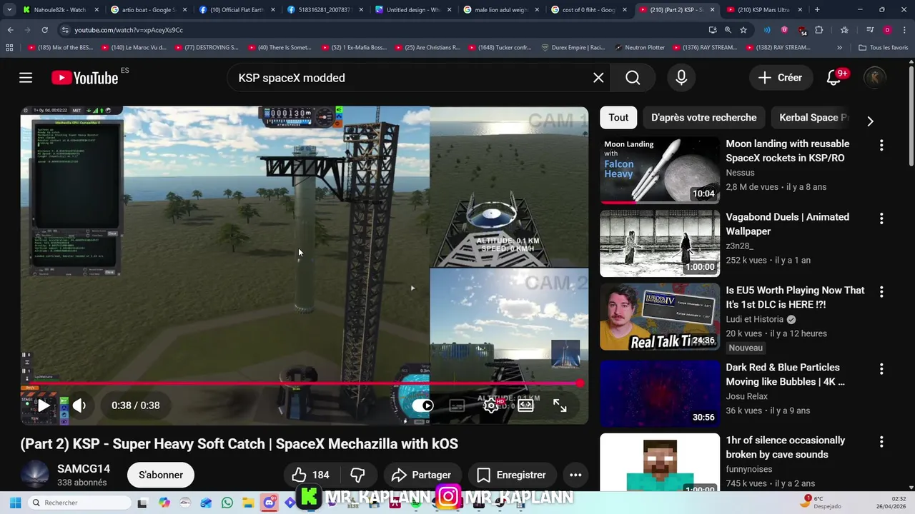Open options for the 1hr of silence video
This screenshot has width=915, height=514.
[881, 442]
